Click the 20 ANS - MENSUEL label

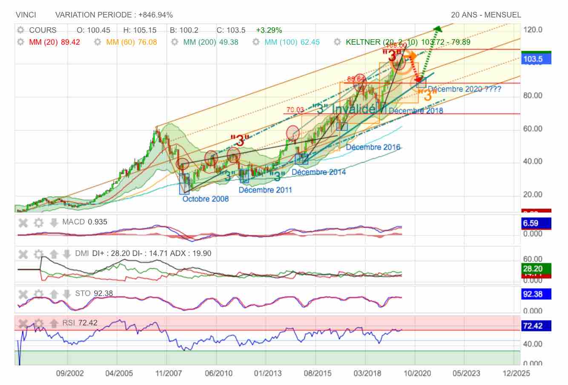(x=486, y=15)
